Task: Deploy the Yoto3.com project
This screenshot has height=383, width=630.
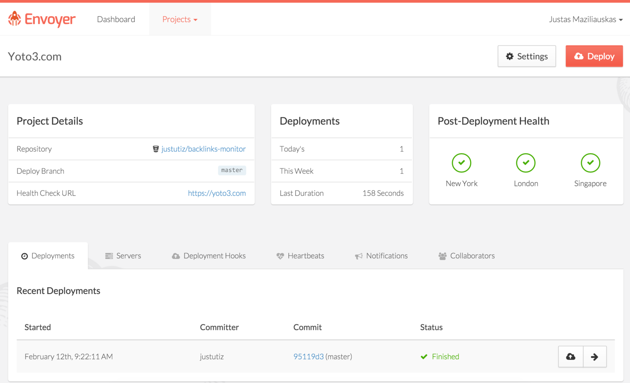Action: point(594,56)
